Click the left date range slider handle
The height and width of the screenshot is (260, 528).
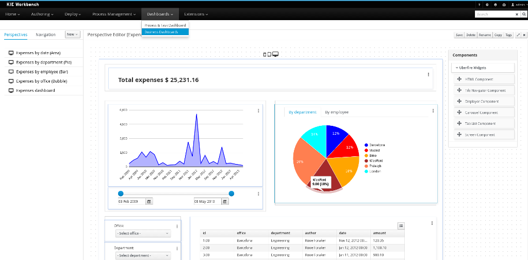click(x=121, y=193)
